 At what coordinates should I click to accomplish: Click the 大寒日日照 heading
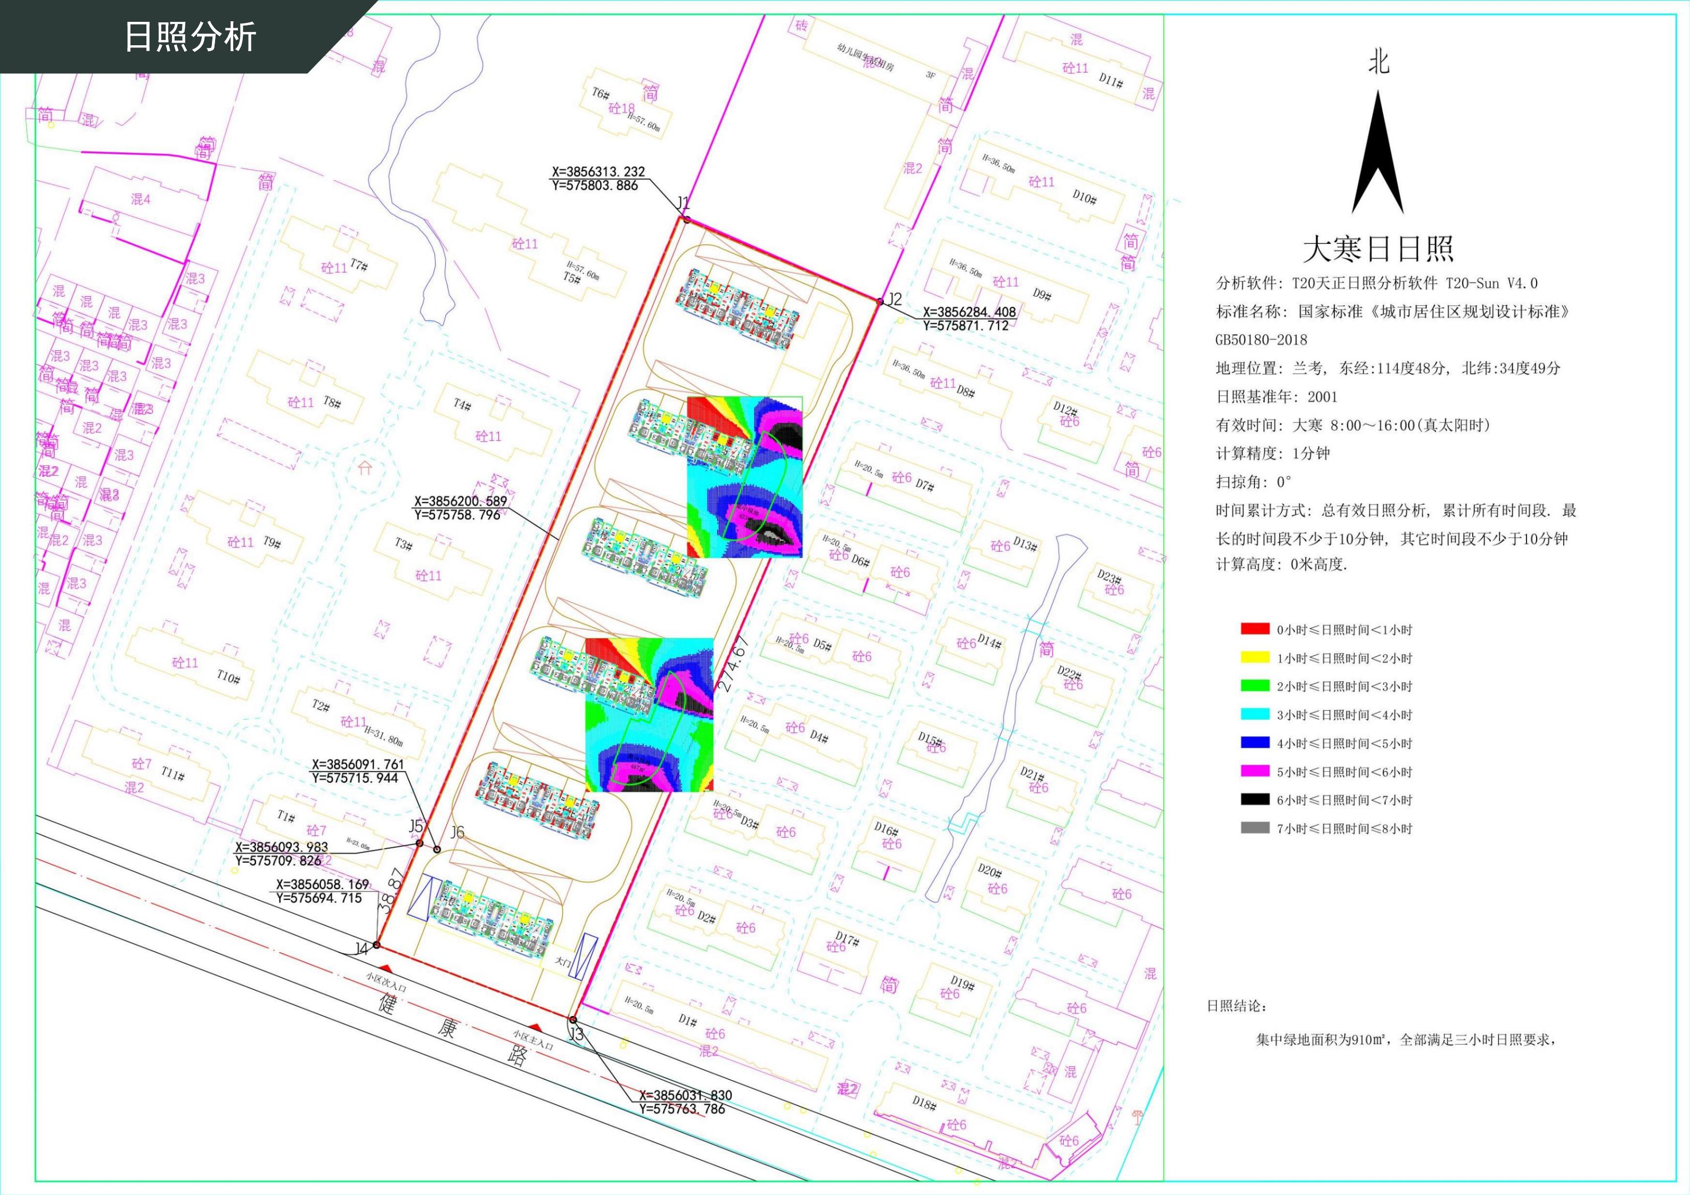[x=1379, y=249]
